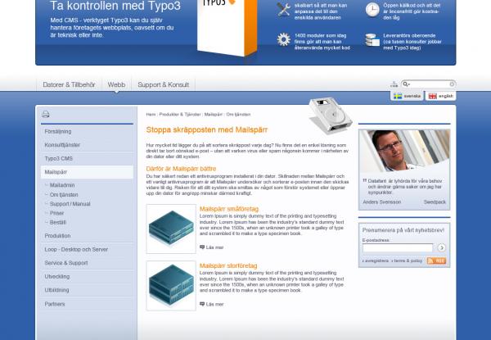This screenshot has width=491, height=340.
Task: Open Försäljning in the sidebar menu
Action: [x=58, y=132]
